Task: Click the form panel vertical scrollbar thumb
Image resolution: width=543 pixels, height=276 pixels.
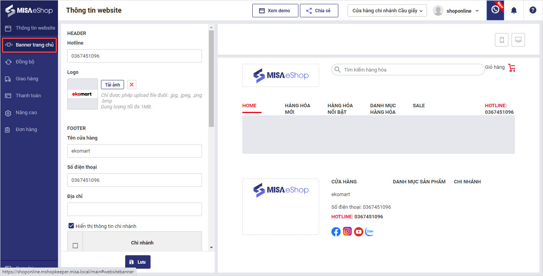Action: 211,78
